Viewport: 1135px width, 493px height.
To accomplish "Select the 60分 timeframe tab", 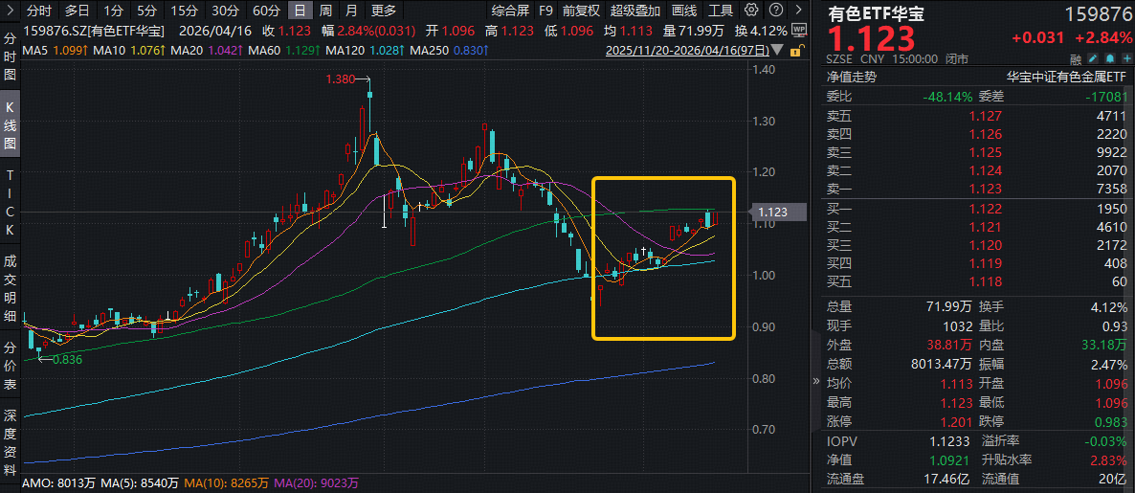I will [x=266, y=11].
